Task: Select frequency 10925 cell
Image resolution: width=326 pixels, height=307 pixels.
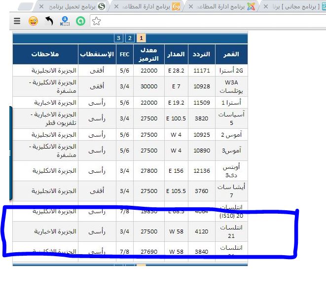Action: 201,135
